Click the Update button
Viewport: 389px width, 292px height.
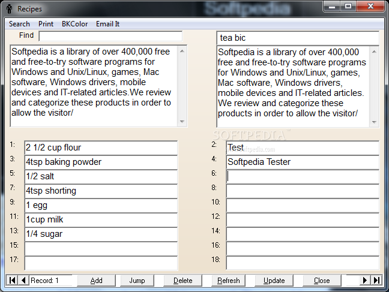tap(274, 281)
